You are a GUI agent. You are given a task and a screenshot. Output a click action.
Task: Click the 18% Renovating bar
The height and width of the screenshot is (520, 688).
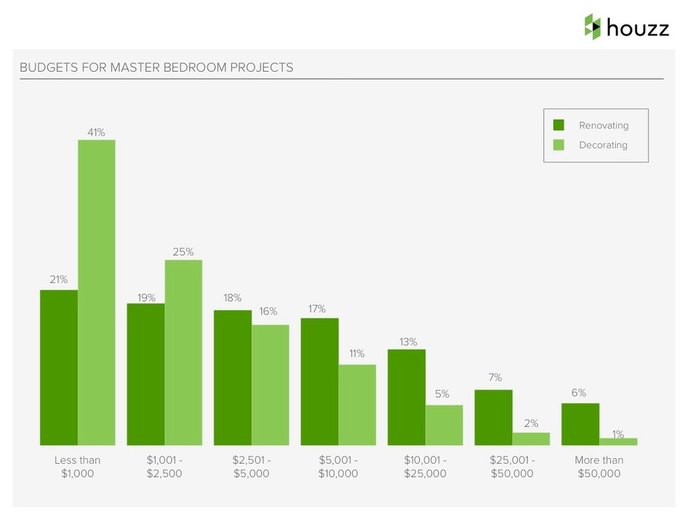tap(233, 377)
